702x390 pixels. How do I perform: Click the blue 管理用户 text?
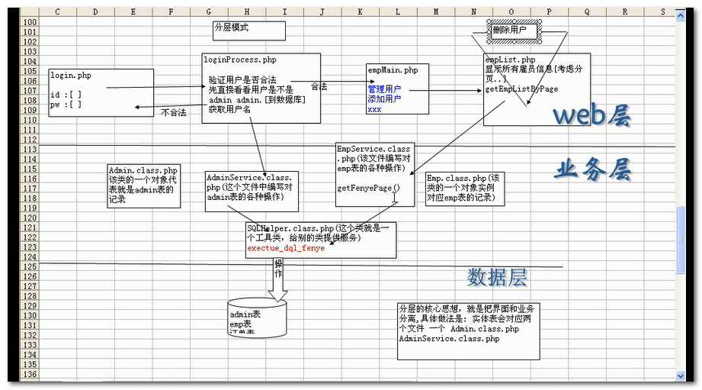click(x=384, y=89)
